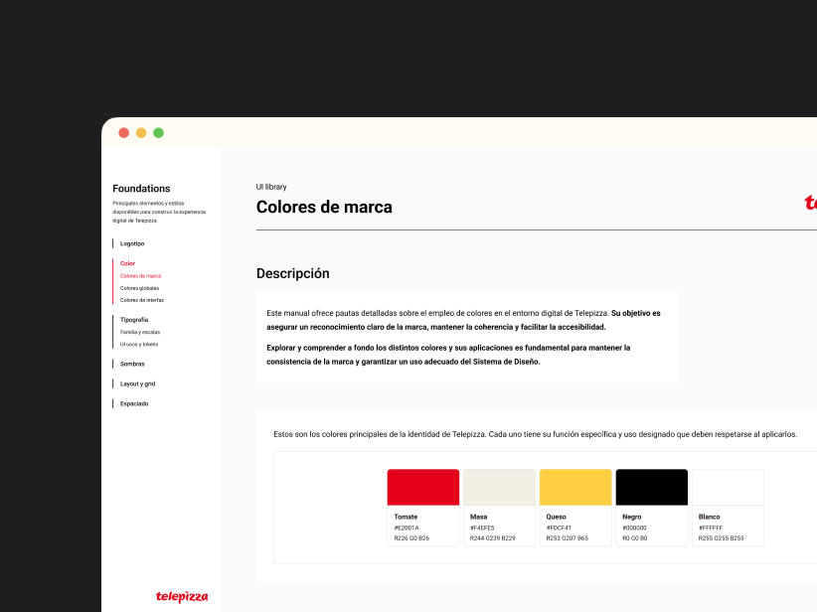Click the Tomate RGB value R226 G0 B26

click(x=411, y=538)
